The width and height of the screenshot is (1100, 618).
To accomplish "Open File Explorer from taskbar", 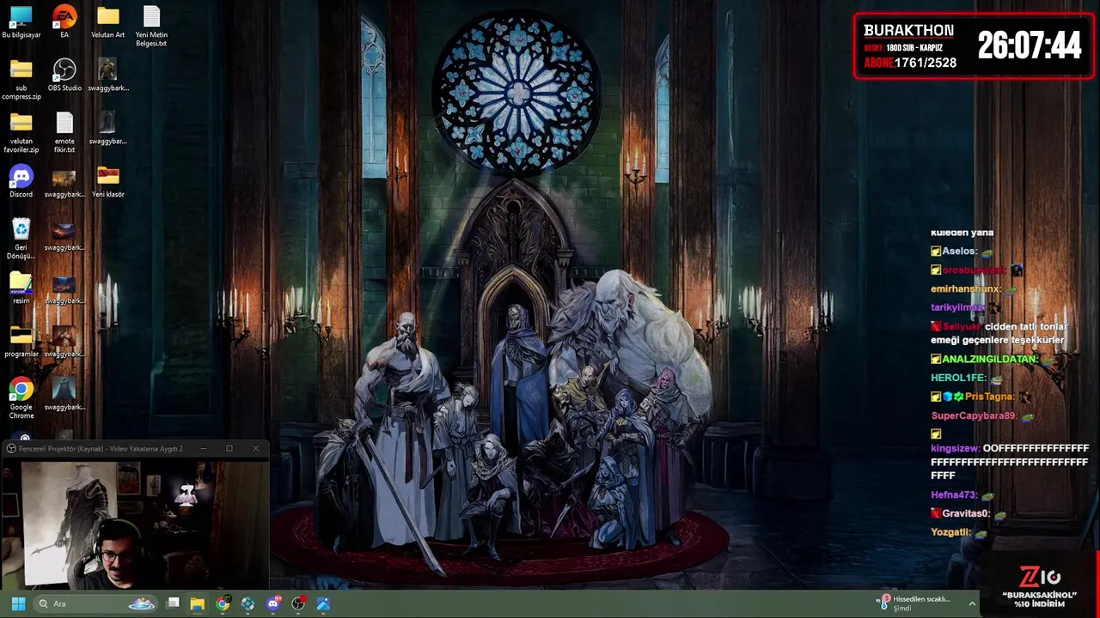I will point(198,604).
